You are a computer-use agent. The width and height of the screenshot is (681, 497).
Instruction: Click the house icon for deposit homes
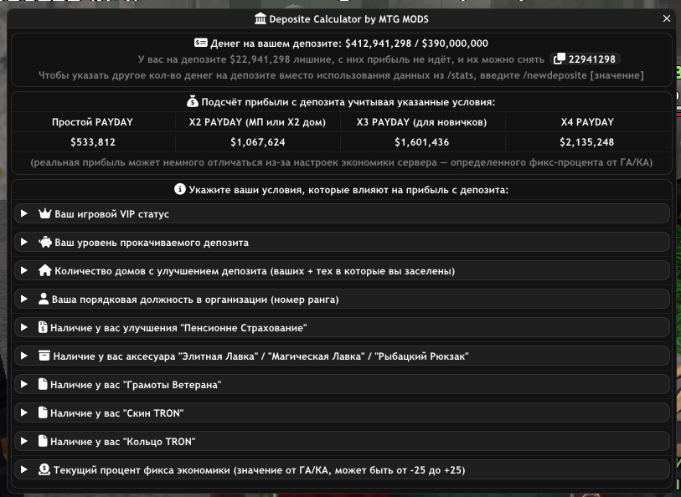pyautogui.click(x=45, y=270)
